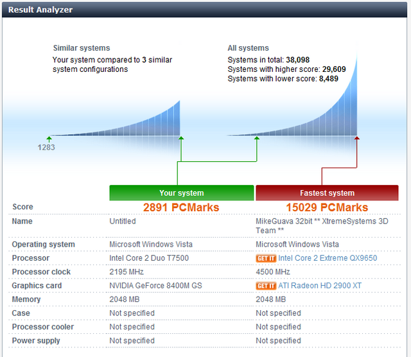
Task: Click the All systems heading
Action: pos(248,48)
